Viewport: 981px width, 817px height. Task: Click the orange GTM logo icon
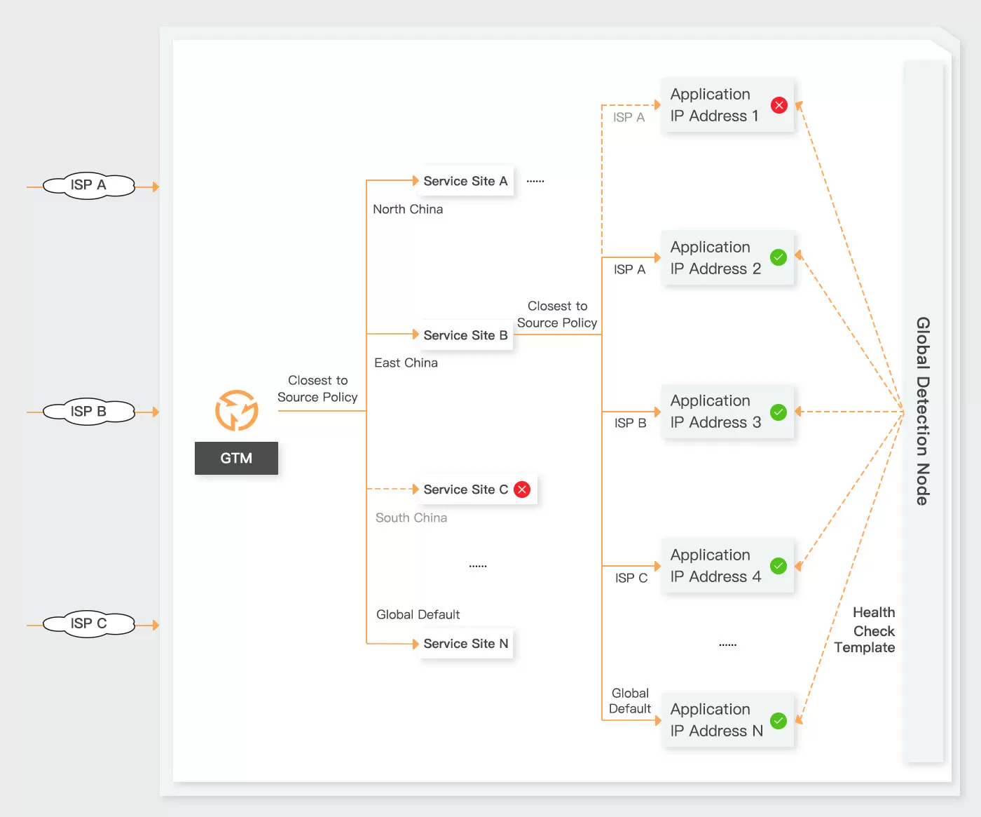click(x=237, y=410)
